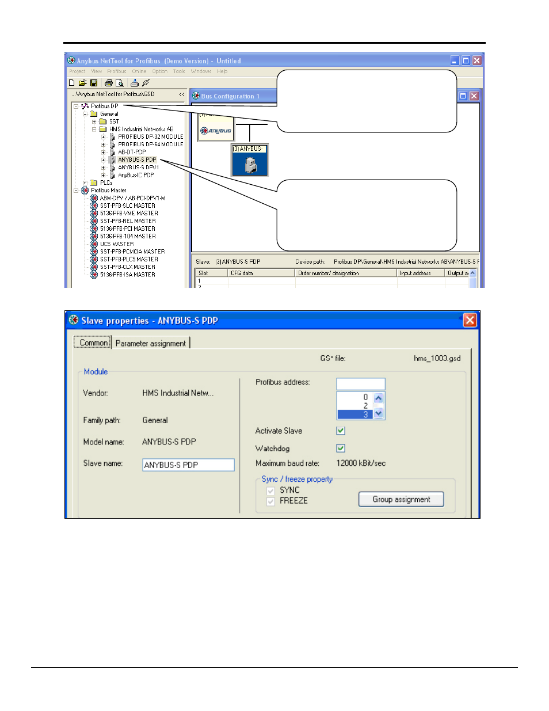The width and height of the screenshot is (549, 711).
Task: Click the SST-PFB-SLC MASTER icon
Action: (94, 206)
